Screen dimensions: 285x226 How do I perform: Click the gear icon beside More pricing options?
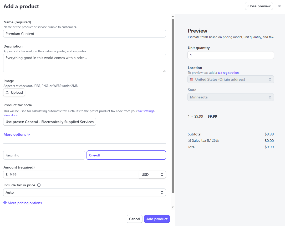click(5, 203)
